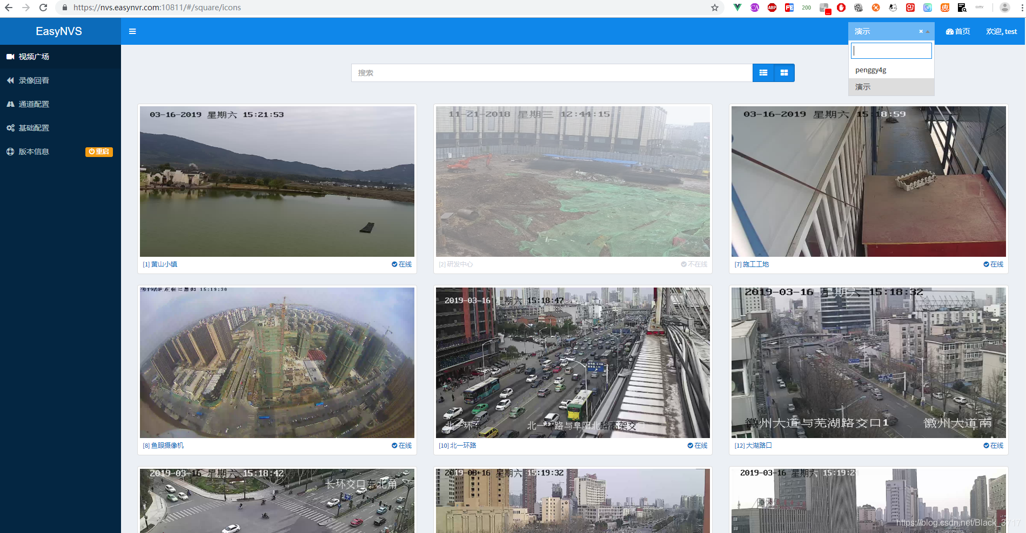1026x533 pixels.
Task: Open 视频广场 in the sidebar
Action: (x=61, y=57)
